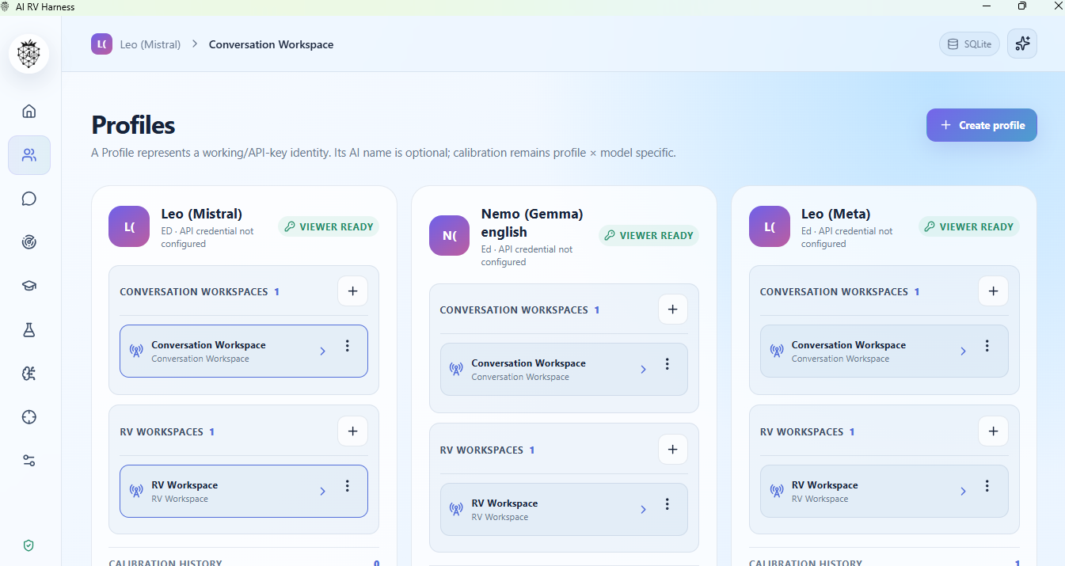The image size is (1065, 566).
Task: Select Leo (Meta) Conversation Workspace row
Action: click(x=884, y=351)
